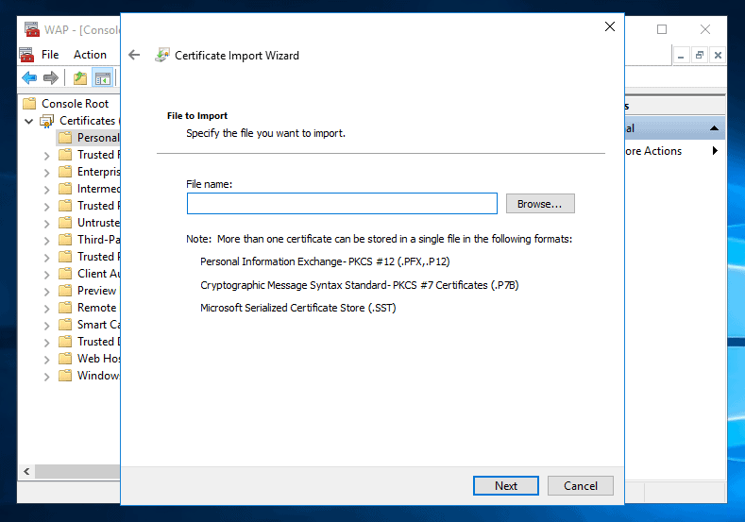The width and height of the screenshot is (745, 522).
Task: Click the Forward arrow in the MMC toolbar
Action: click(50, 77)
